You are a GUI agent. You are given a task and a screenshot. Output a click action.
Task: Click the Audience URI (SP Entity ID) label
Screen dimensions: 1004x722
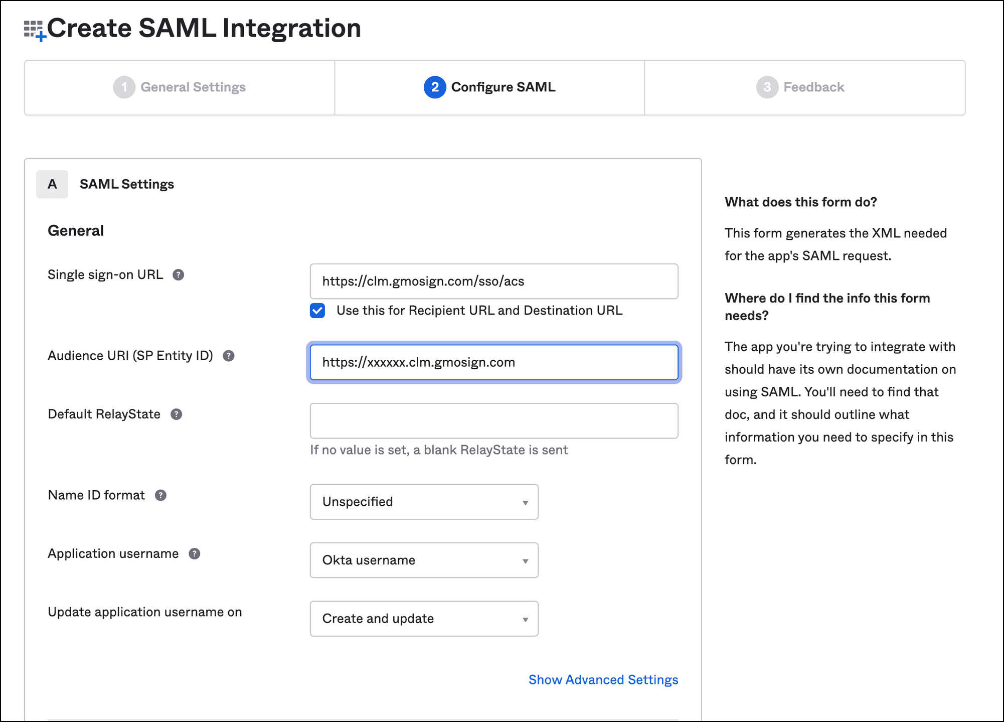[130, 356]
